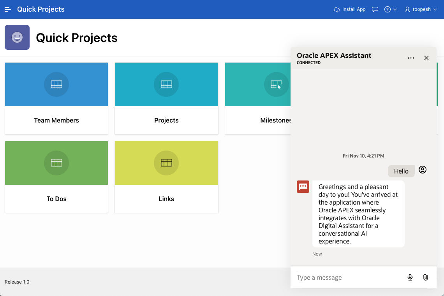This screenshot has height=296, width=444.
Task: Open the To Dos card
Action: click(56, 177)
